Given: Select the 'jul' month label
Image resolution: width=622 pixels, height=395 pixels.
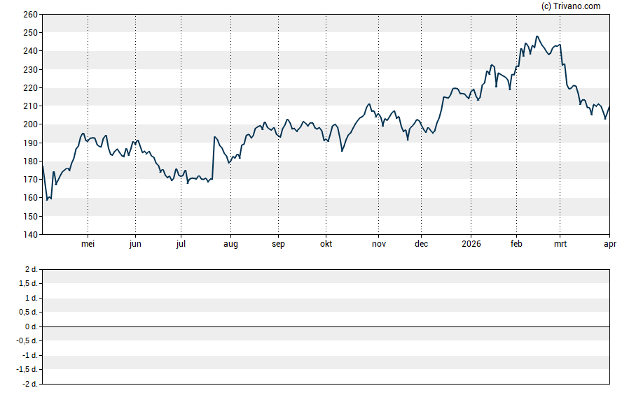Looking at the screenshot, I should tap(181, 244).
